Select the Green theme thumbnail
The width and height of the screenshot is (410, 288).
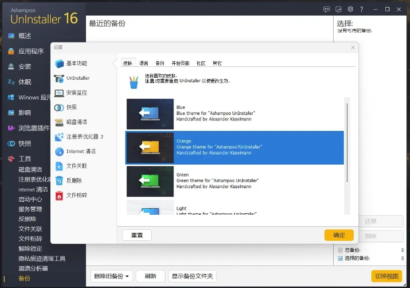click(150, 182)
